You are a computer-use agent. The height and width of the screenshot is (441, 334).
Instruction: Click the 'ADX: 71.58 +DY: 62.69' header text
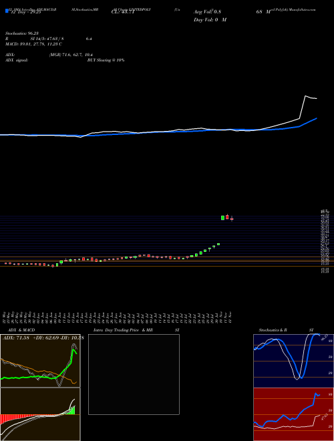coord(31,337)
